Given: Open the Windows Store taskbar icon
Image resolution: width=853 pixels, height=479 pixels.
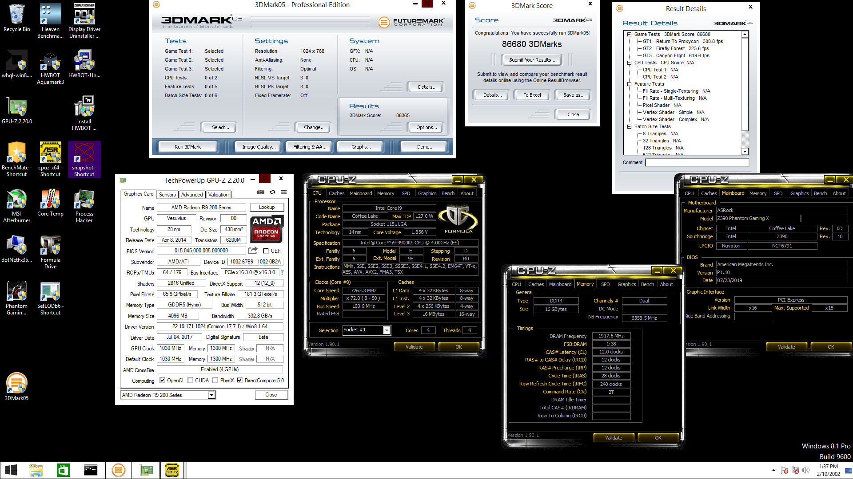Looking at the screenshot, I should (64, 470).
